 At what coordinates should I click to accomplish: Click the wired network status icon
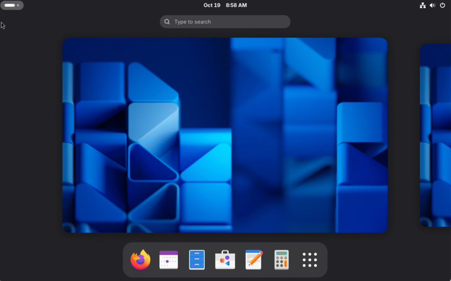click(x=422, y=5)
